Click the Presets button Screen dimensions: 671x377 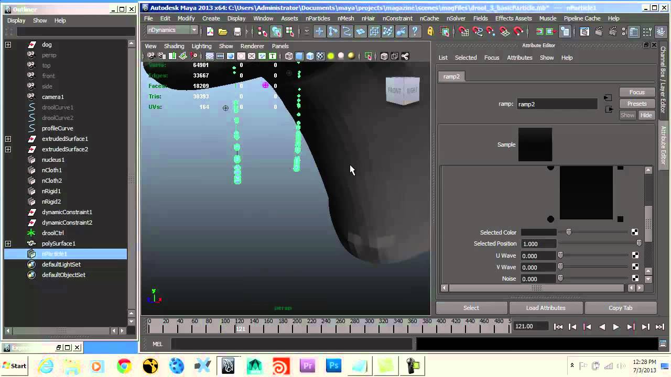pyautogui.click(x=637, y=104)
